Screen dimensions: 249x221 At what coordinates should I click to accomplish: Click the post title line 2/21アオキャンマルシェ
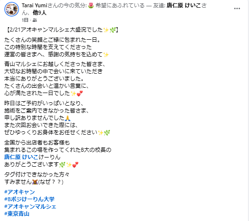coord(62,30)
